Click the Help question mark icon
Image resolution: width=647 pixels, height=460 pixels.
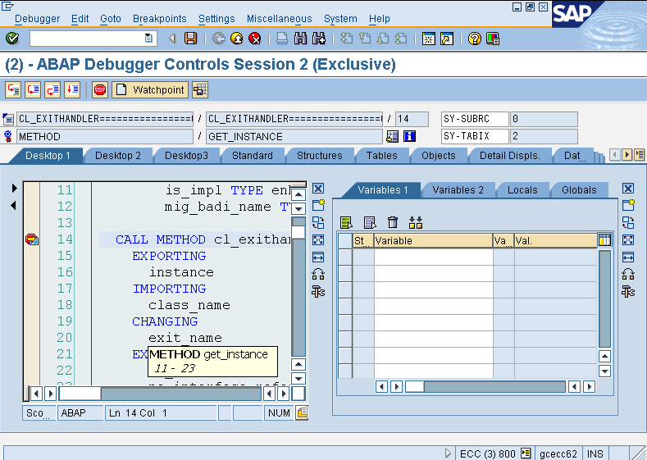pyautogui.click(x=475, y=39)
